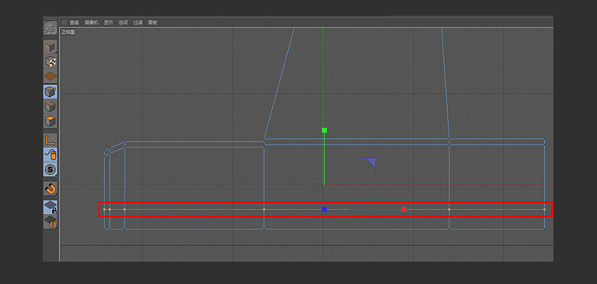This screenshot has height=284, width=597.
Task: Switch to Texture mode checkered cube icon
Action: click(50, 61)
